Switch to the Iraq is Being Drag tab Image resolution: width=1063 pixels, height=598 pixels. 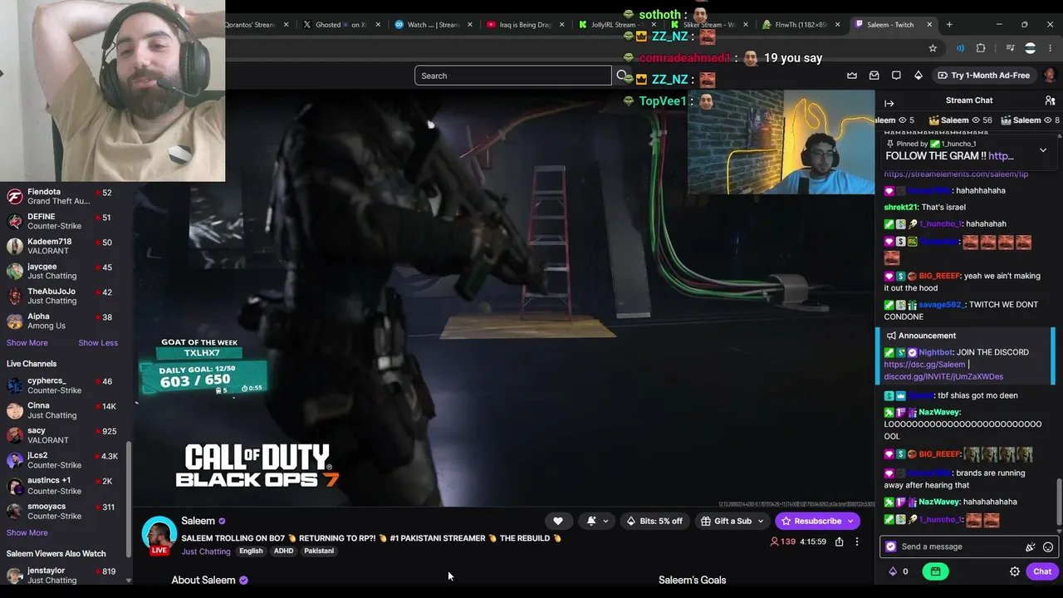[525, 25]
